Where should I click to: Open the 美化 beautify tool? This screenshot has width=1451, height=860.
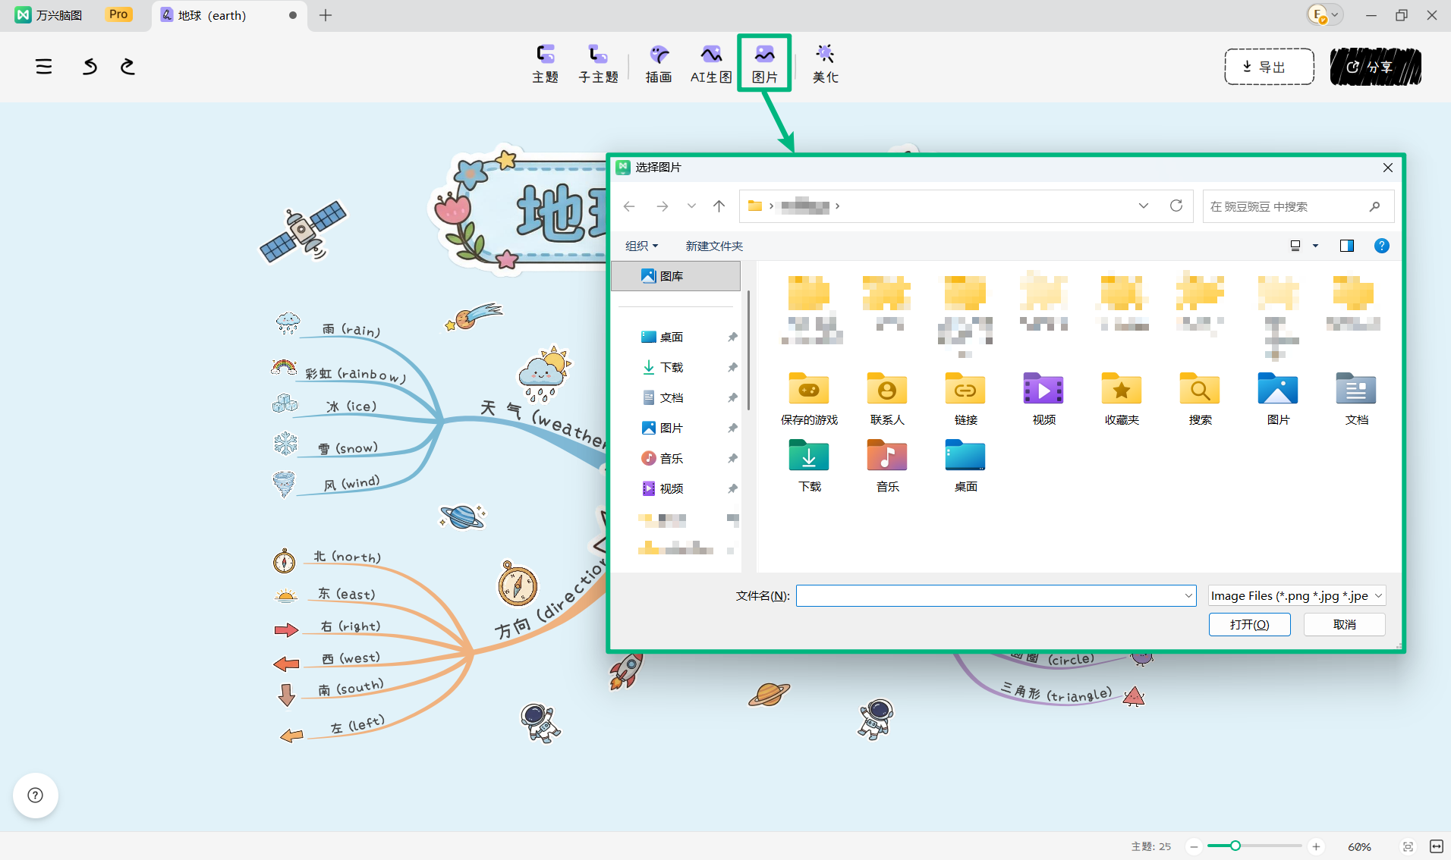[x=825, y=64]
